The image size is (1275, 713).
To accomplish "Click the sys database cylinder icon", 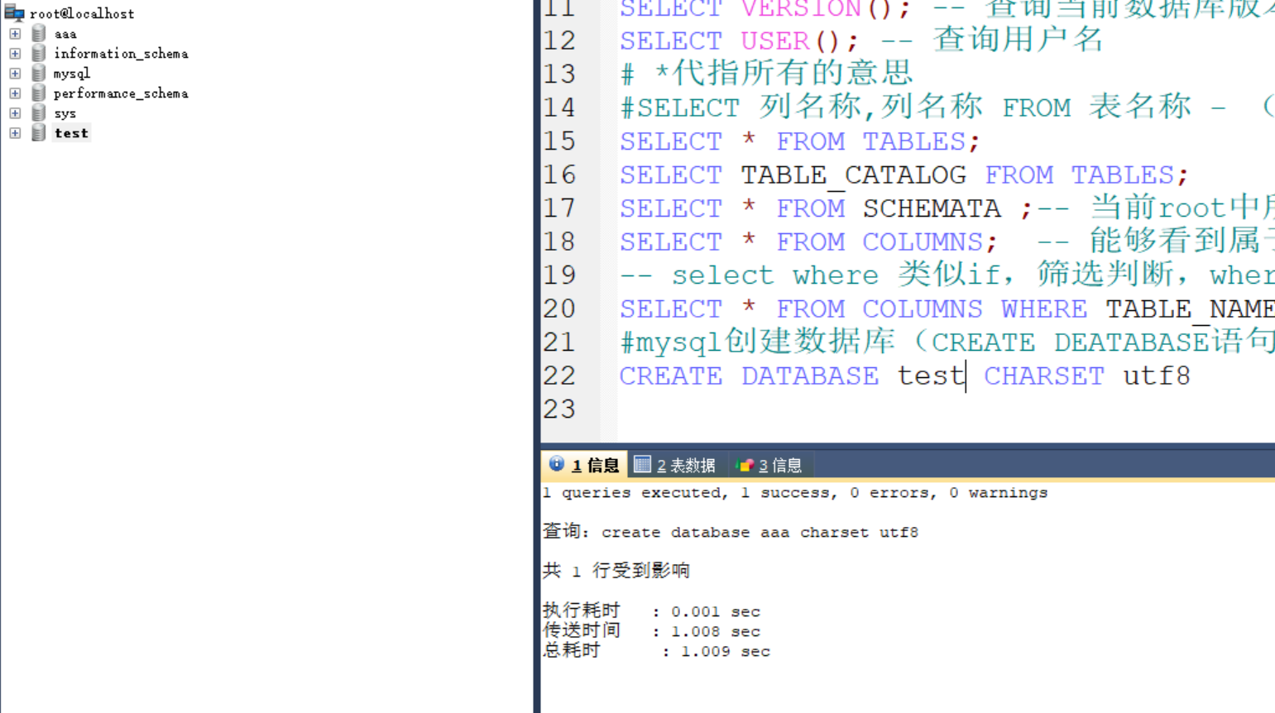I will point(38,112).
